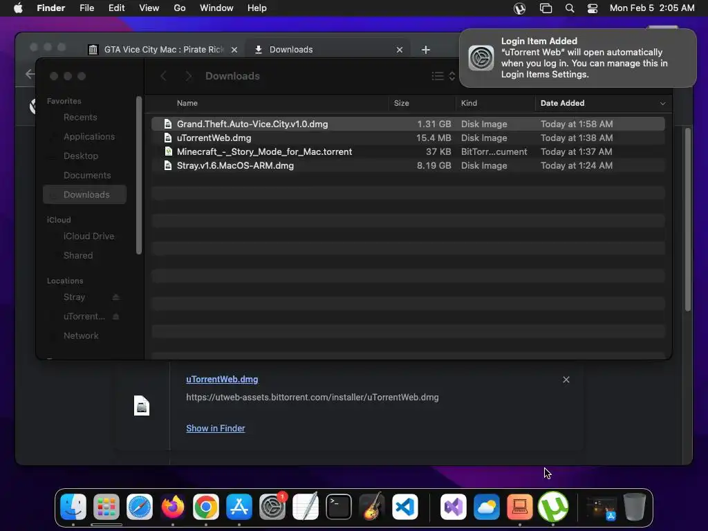Click the uTorrentWeb.dmg download link
Screen dimensions: 708x531
[x=222, y=380]
